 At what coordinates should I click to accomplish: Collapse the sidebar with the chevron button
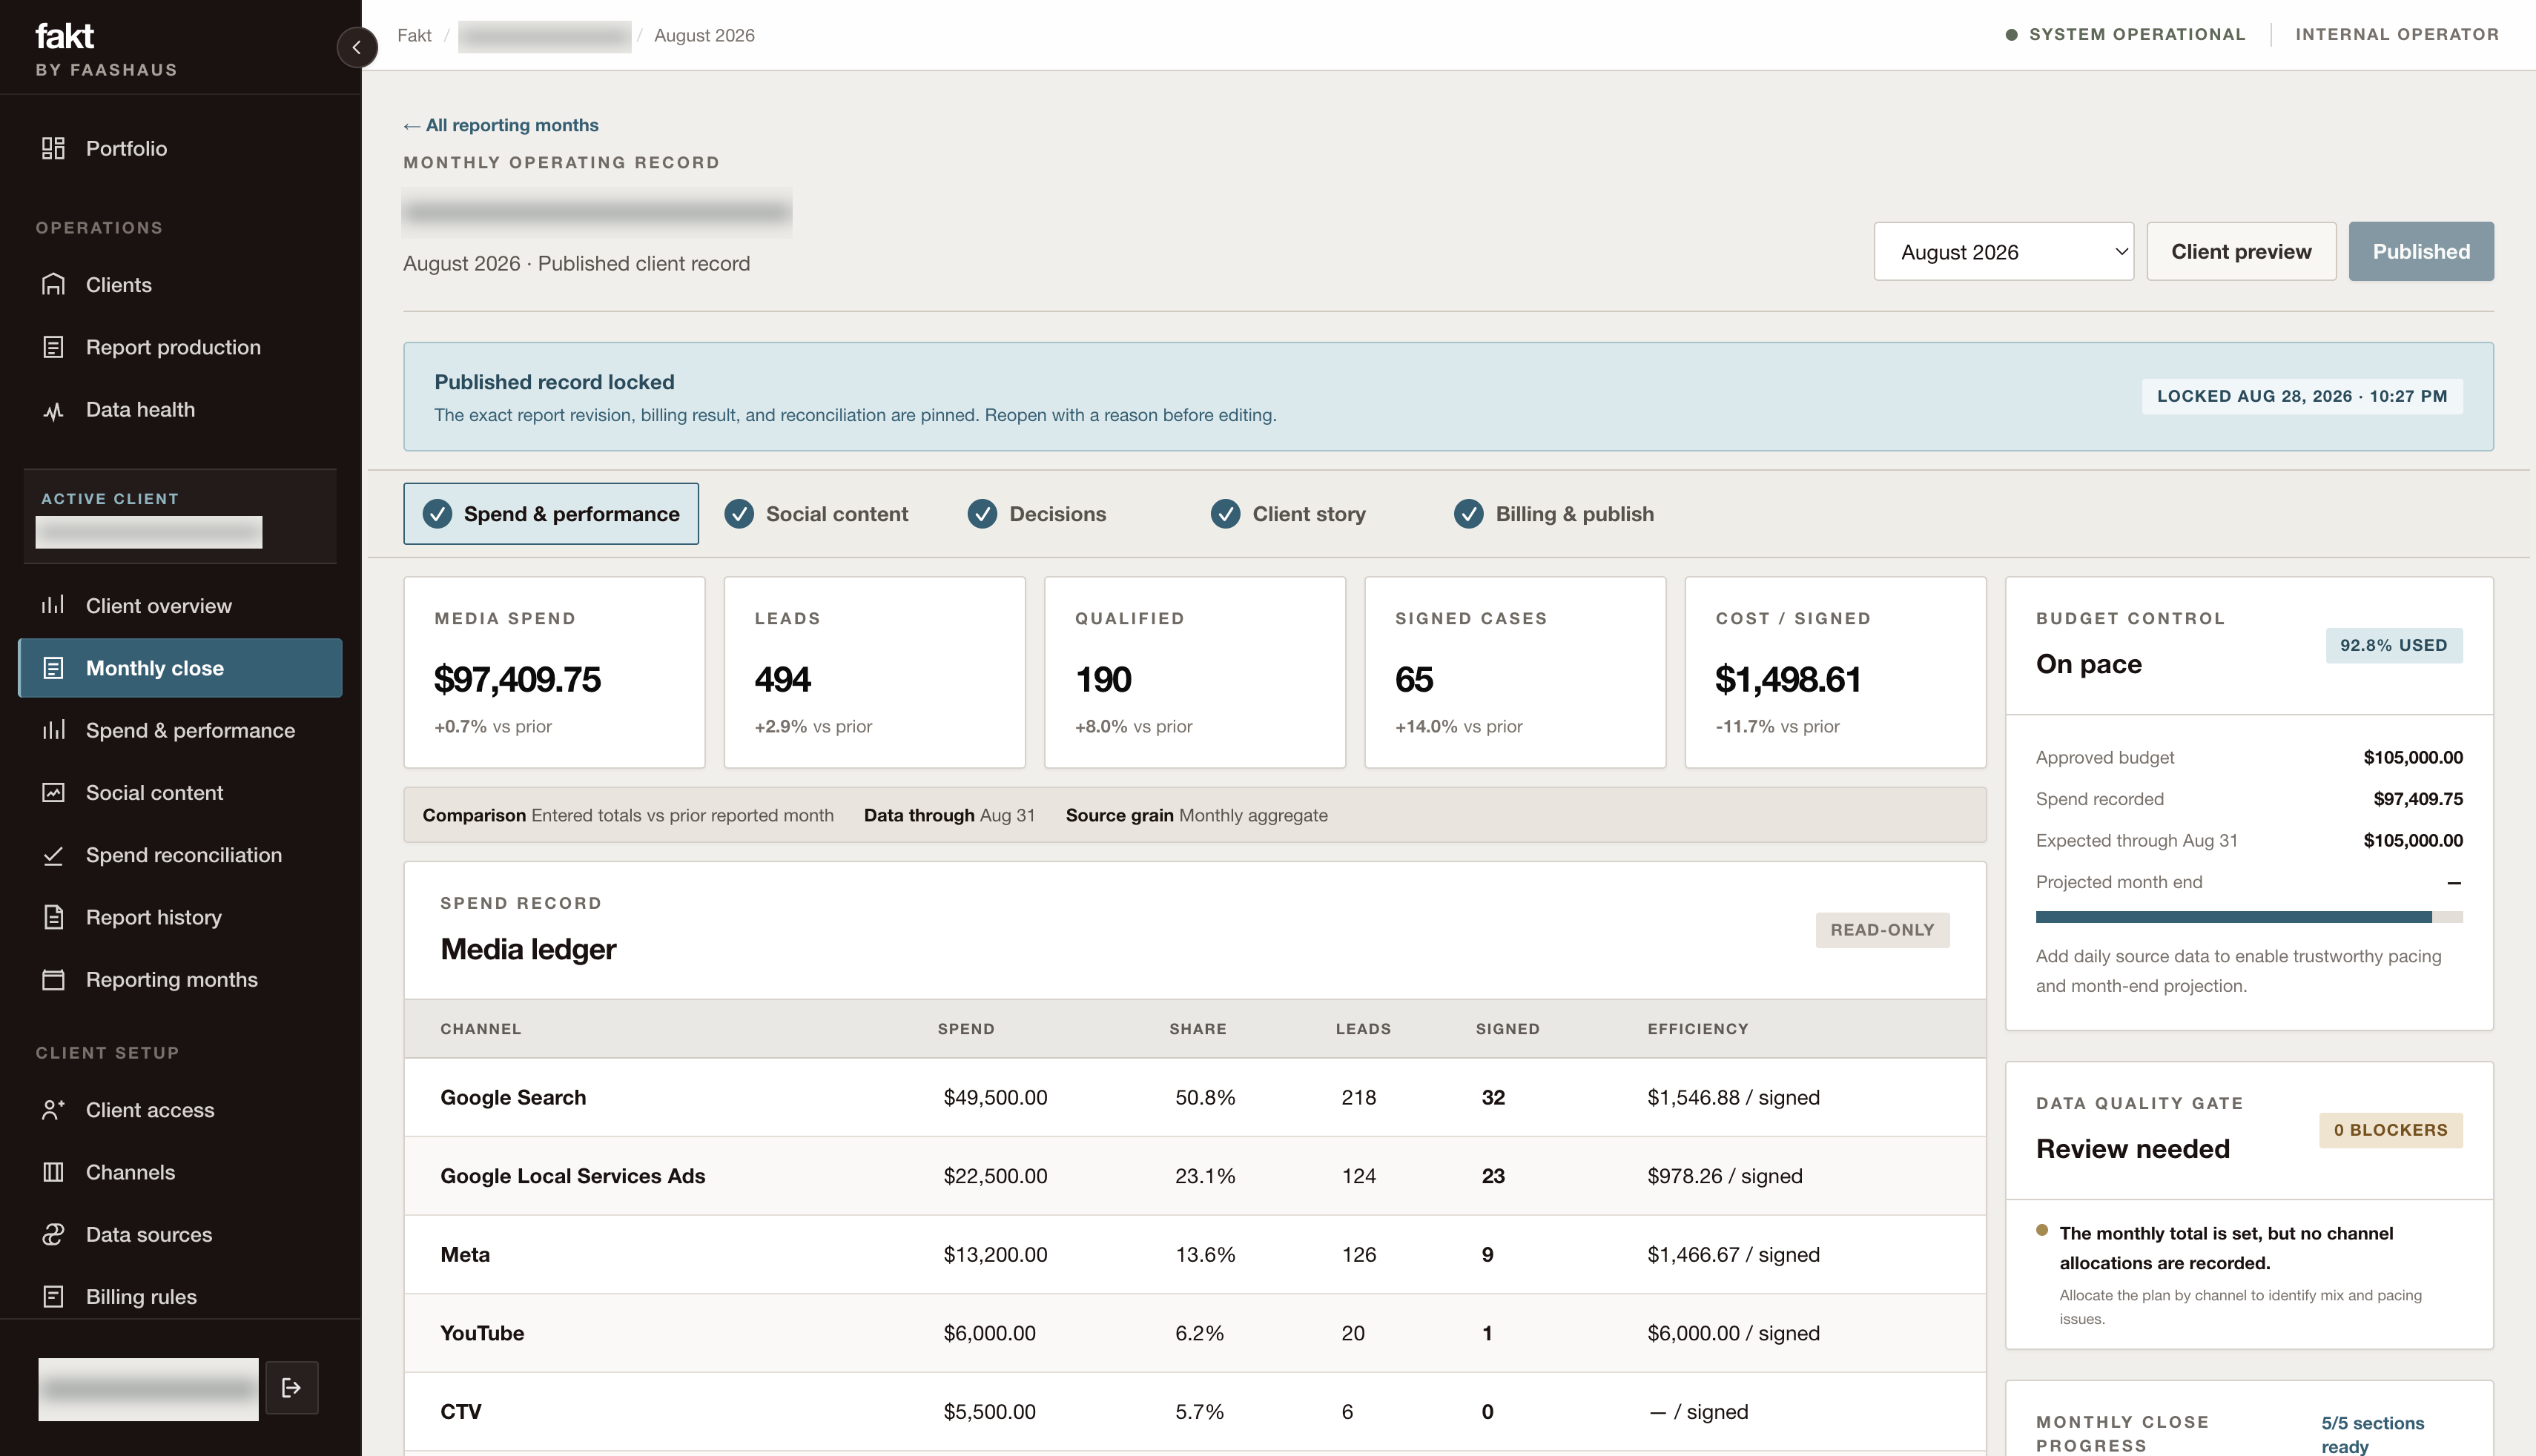coord(356,47)
